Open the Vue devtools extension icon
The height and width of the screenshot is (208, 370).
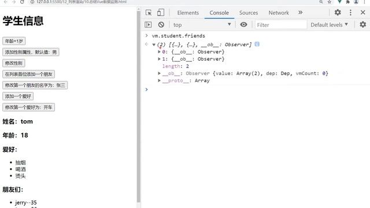339,2
